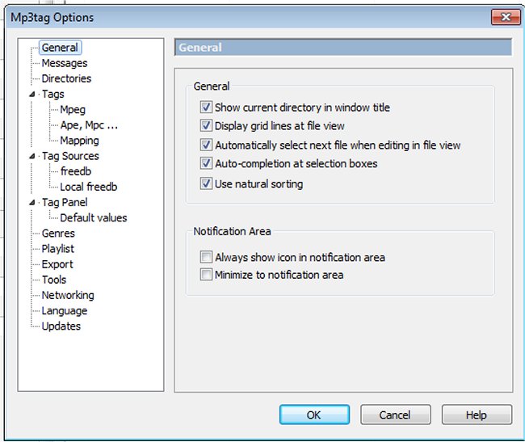Uncheck Show current directory in window title
The width and height of the screenshot is (525, 442).
(x=208, y=107)
